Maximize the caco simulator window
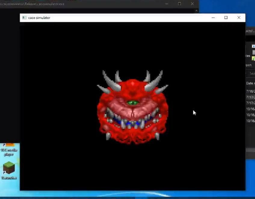This screenshot has width=255, height=199. [226, 17]
